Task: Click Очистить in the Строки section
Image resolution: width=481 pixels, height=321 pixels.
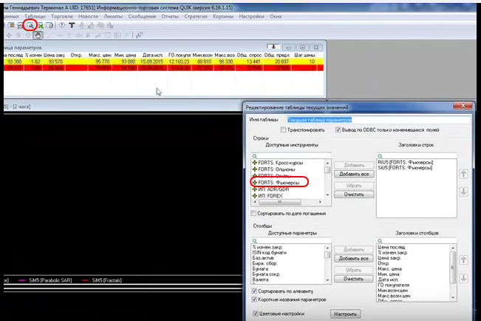Action: [x=354, y=195]
